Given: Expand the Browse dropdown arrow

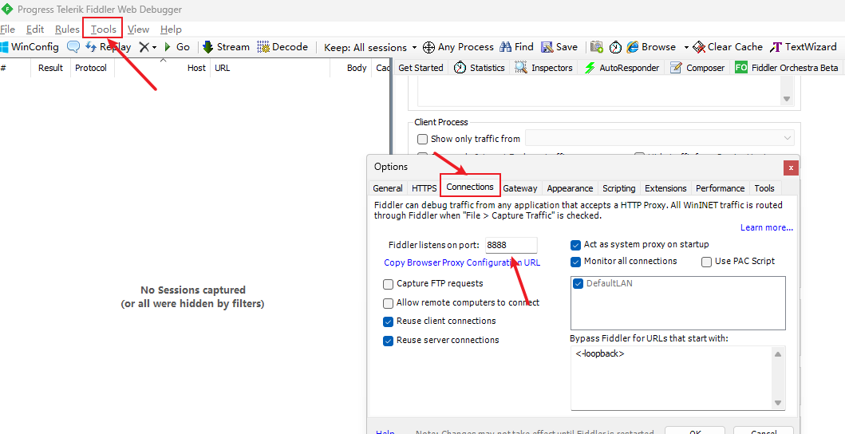Looking at the screenshot, I should point(686,47).
